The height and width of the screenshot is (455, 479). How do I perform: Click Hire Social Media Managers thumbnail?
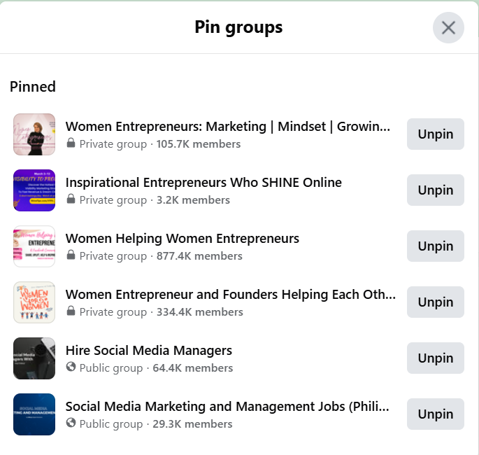pos(34,358)
